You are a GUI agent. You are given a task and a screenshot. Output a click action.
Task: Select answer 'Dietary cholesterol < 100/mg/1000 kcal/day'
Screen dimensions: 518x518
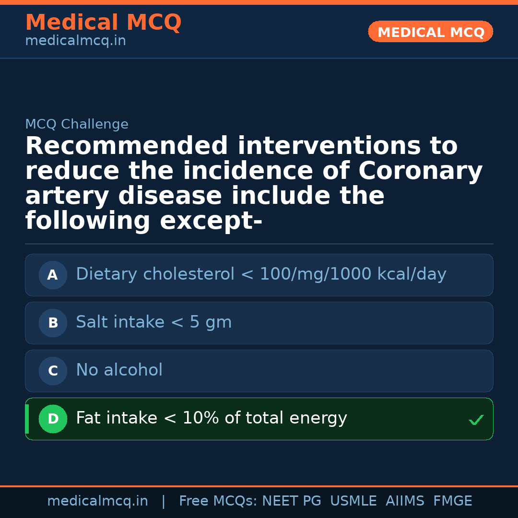click(x=261, y=274)
